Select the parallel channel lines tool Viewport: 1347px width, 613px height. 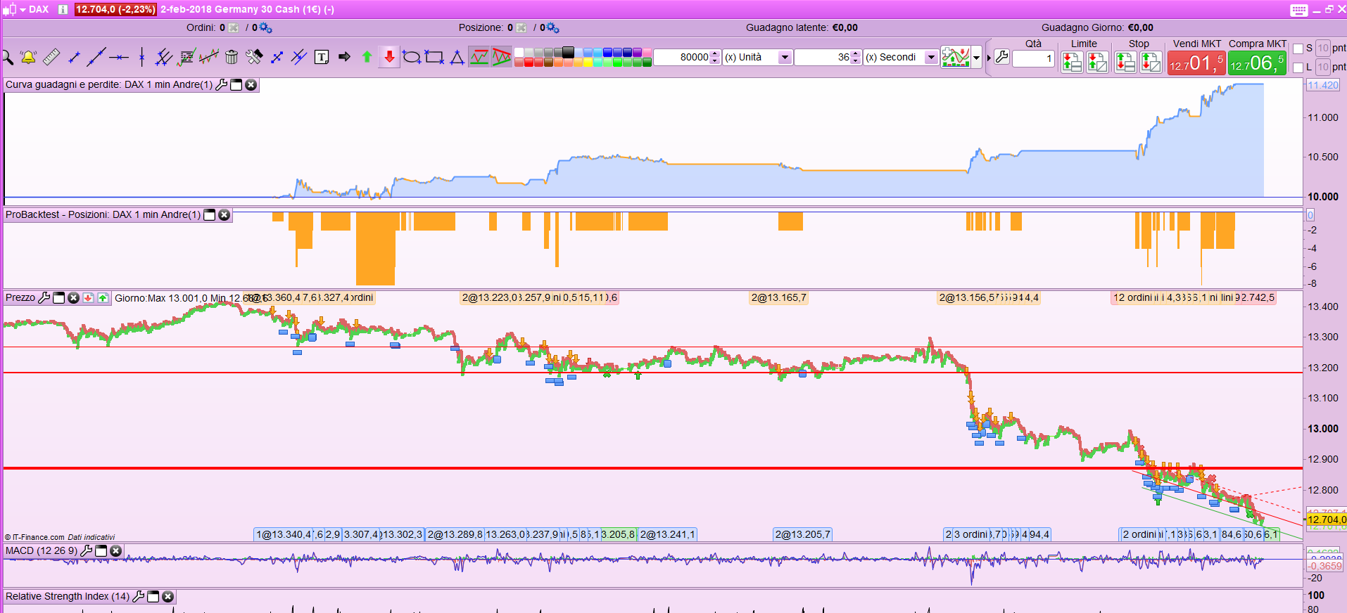click(164, 58)
